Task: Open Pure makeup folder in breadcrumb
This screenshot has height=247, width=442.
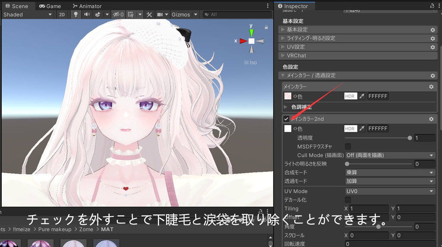Action: pyautogui.click(x=55, y=229)
